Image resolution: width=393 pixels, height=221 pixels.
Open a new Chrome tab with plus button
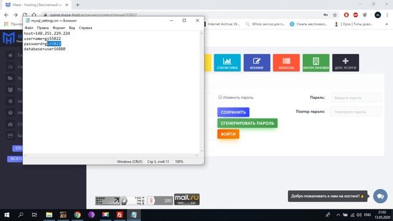[x=78, y=5]
